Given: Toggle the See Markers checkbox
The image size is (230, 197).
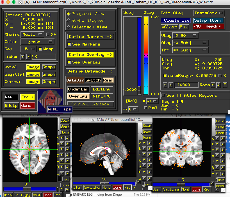Looking at the screenshot, I should tap(69, 44).
